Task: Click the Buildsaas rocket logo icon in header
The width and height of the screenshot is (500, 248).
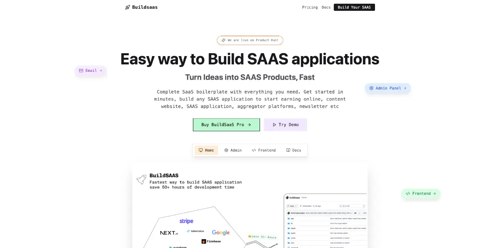Action: 127,7
